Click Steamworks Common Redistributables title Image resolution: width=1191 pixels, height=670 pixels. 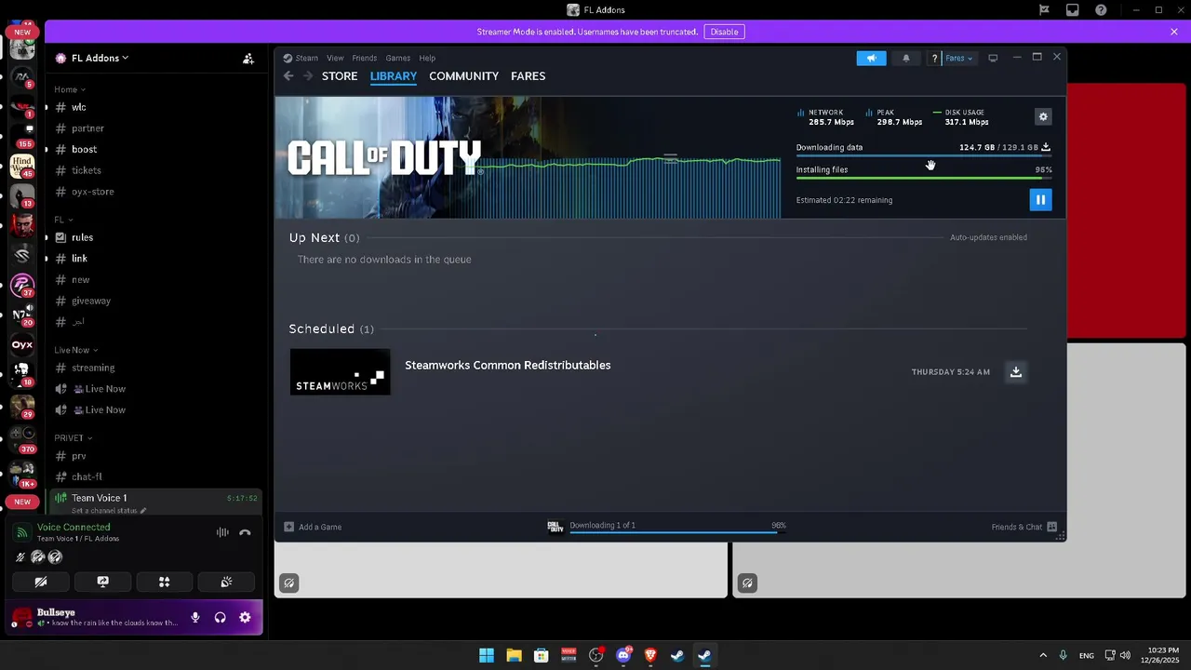508,365
